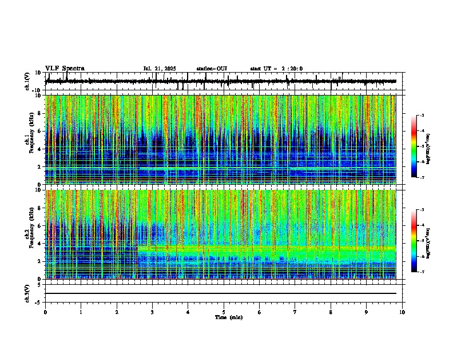Click the ch.1 spectrogram color scale bar
The height and width of the screenshot is (350, 453).
click(414, 146)
